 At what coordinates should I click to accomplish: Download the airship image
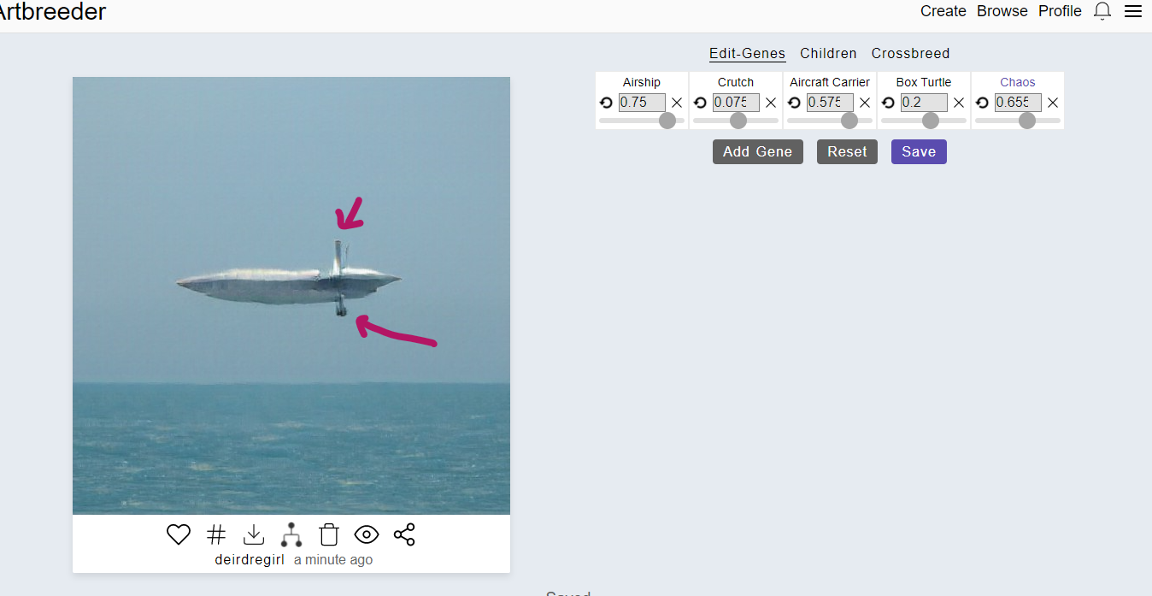click(x=254, y=535)
